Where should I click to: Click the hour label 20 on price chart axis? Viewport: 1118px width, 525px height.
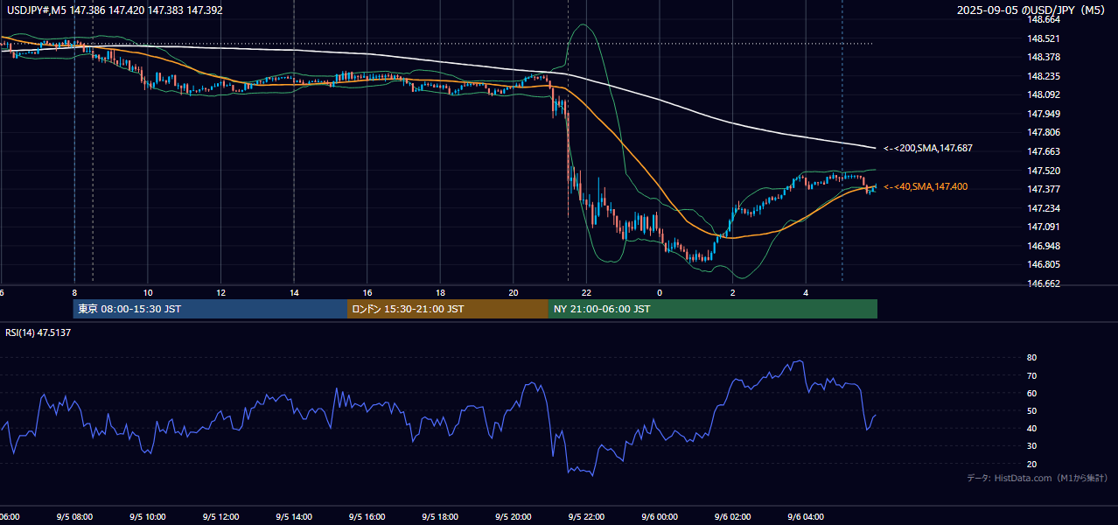514,292
